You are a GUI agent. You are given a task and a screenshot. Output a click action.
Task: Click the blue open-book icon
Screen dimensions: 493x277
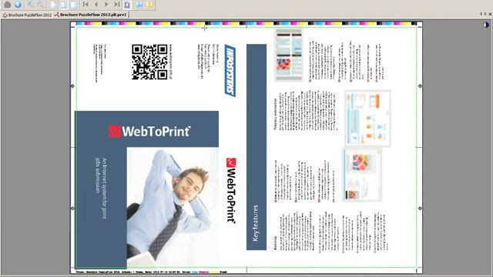pos(139,5)
